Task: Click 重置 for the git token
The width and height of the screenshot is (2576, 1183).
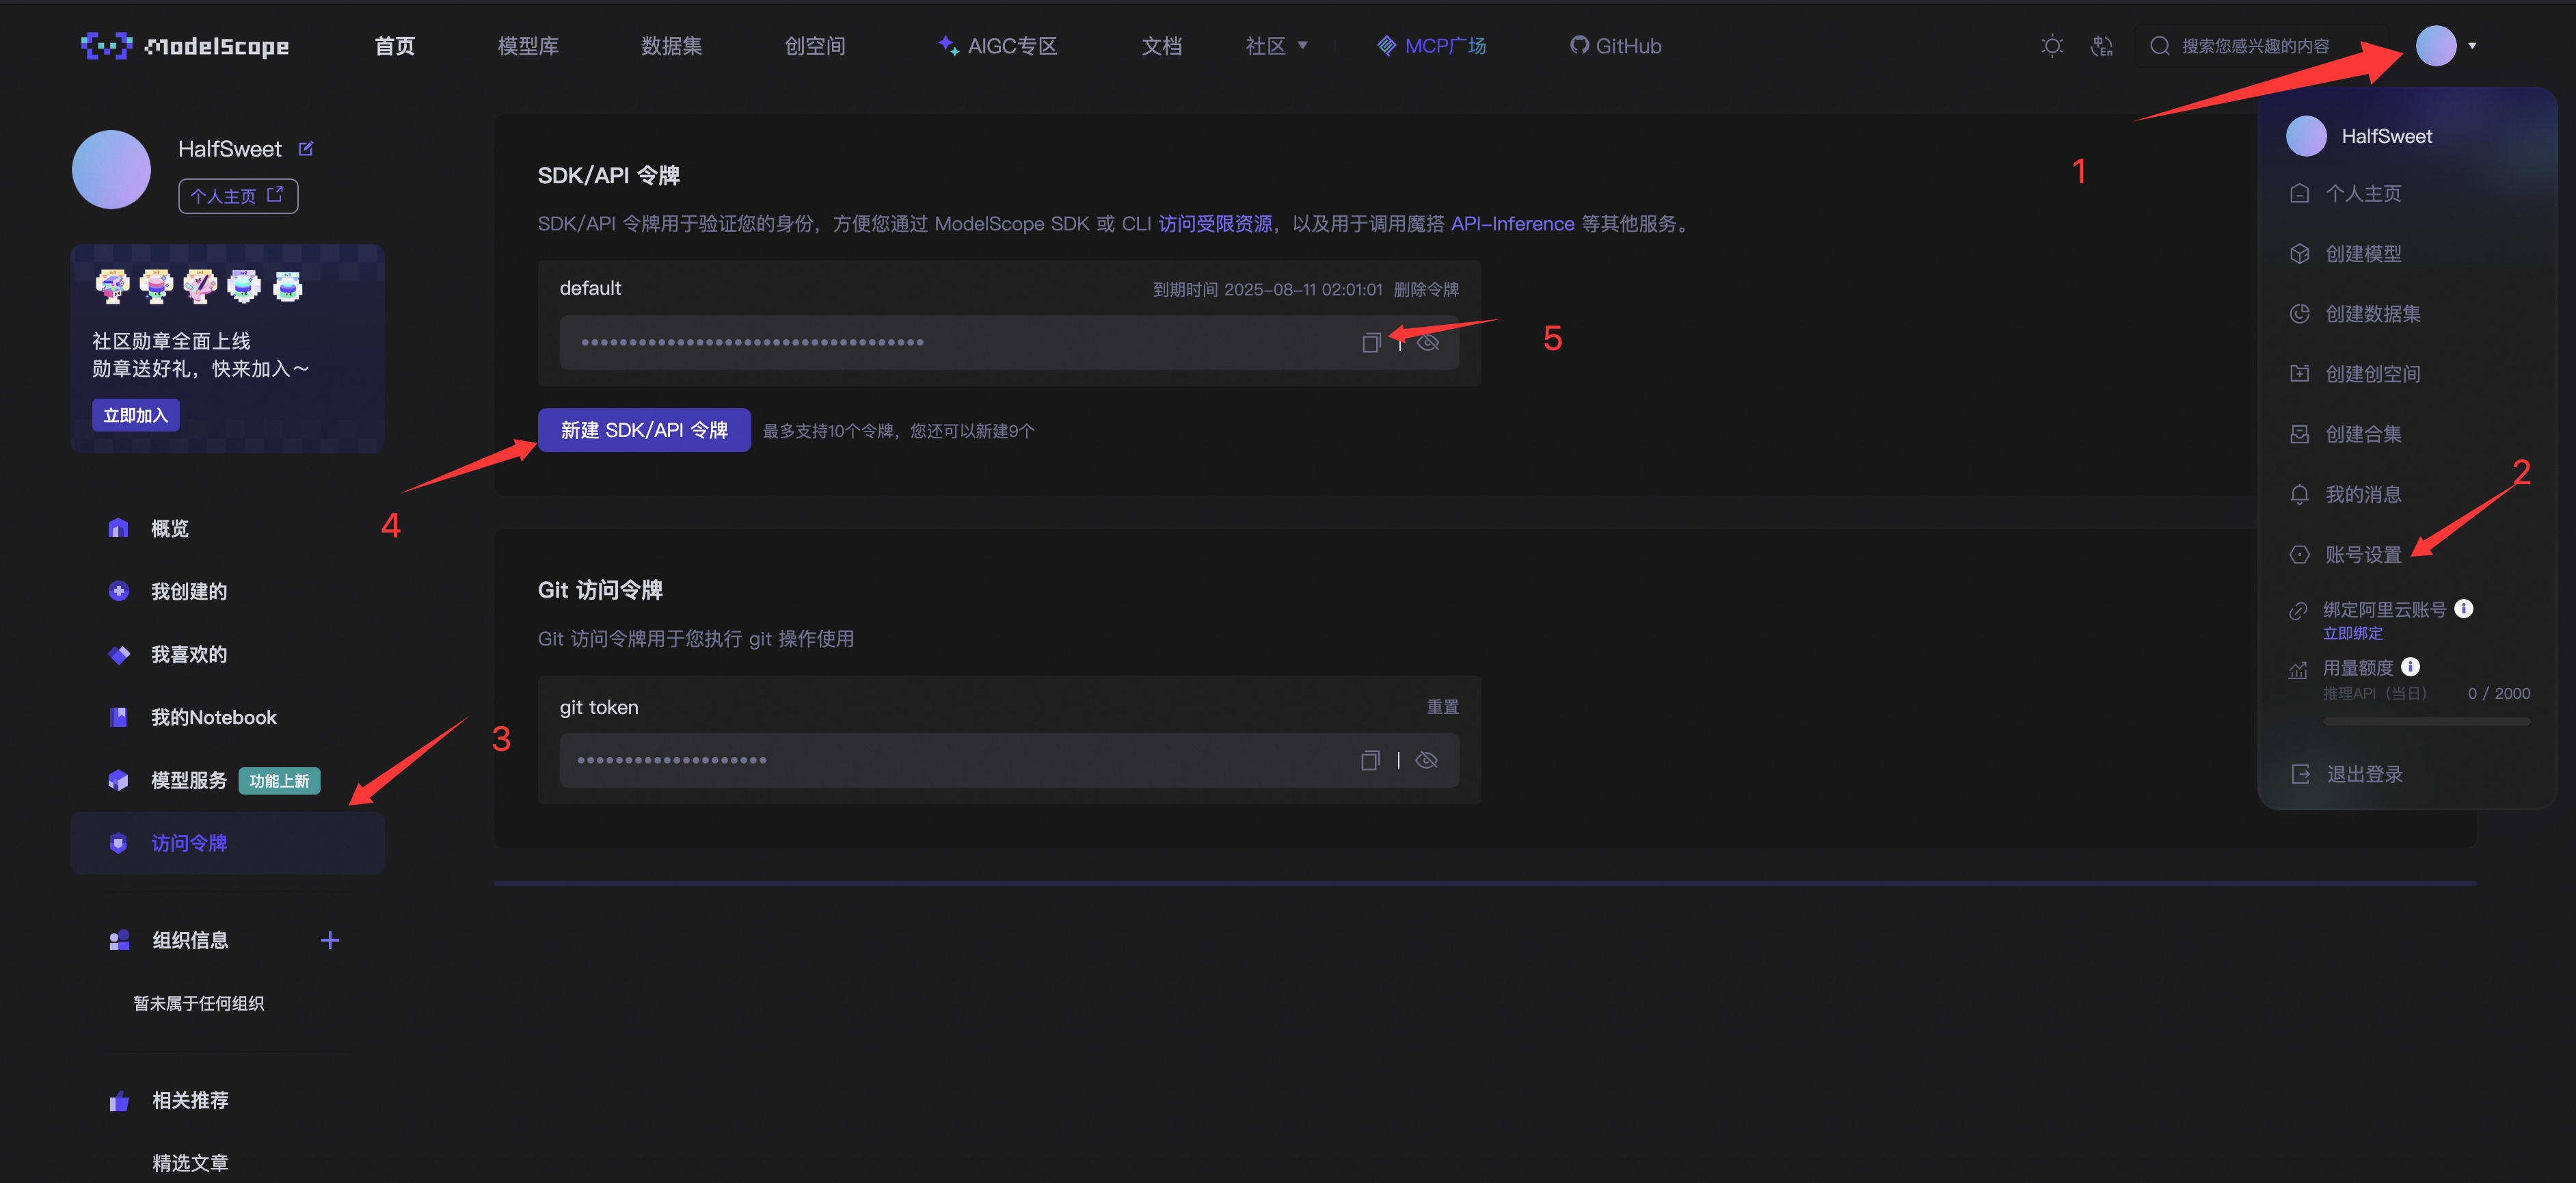Action: (x=1442, y=707)
